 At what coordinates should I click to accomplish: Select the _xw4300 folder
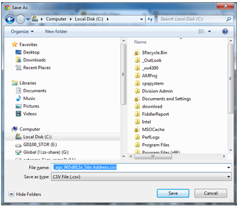[150, 68]
